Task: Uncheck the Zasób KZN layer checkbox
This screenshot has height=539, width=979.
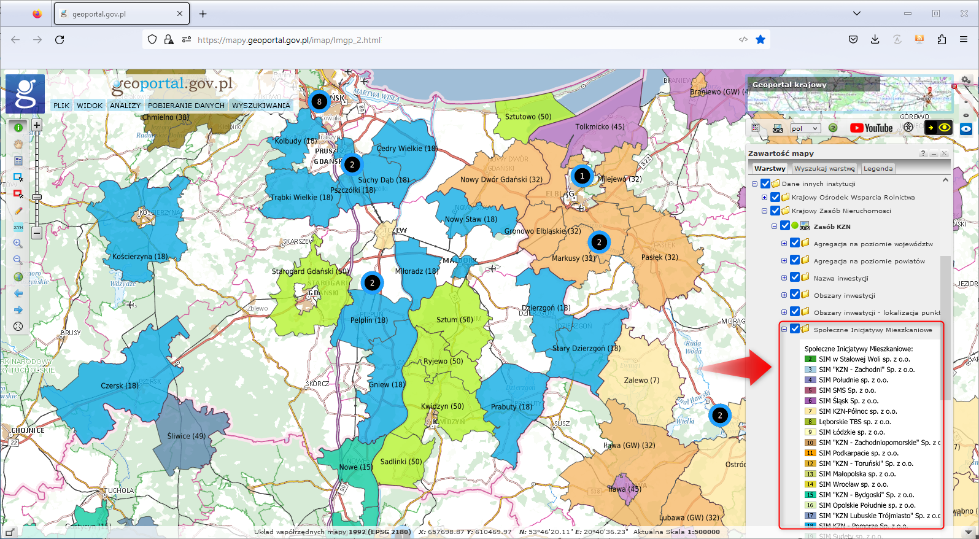Action: [x=785, y=226]
